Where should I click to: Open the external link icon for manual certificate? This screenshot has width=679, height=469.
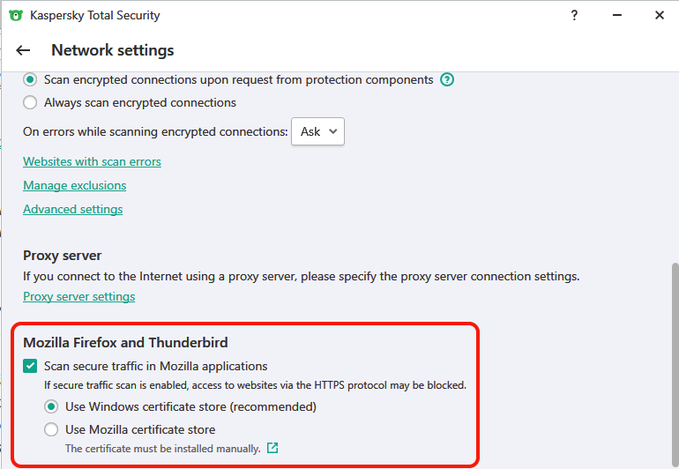click(x=272, y=448)
